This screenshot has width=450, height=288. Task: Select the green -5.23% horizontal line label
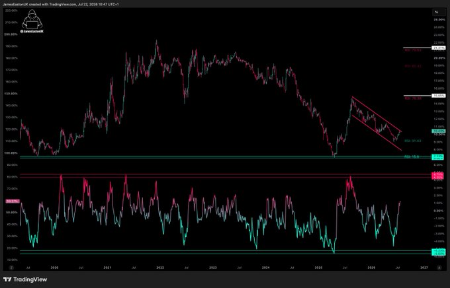pyautogui.click(x=438, y=250)
